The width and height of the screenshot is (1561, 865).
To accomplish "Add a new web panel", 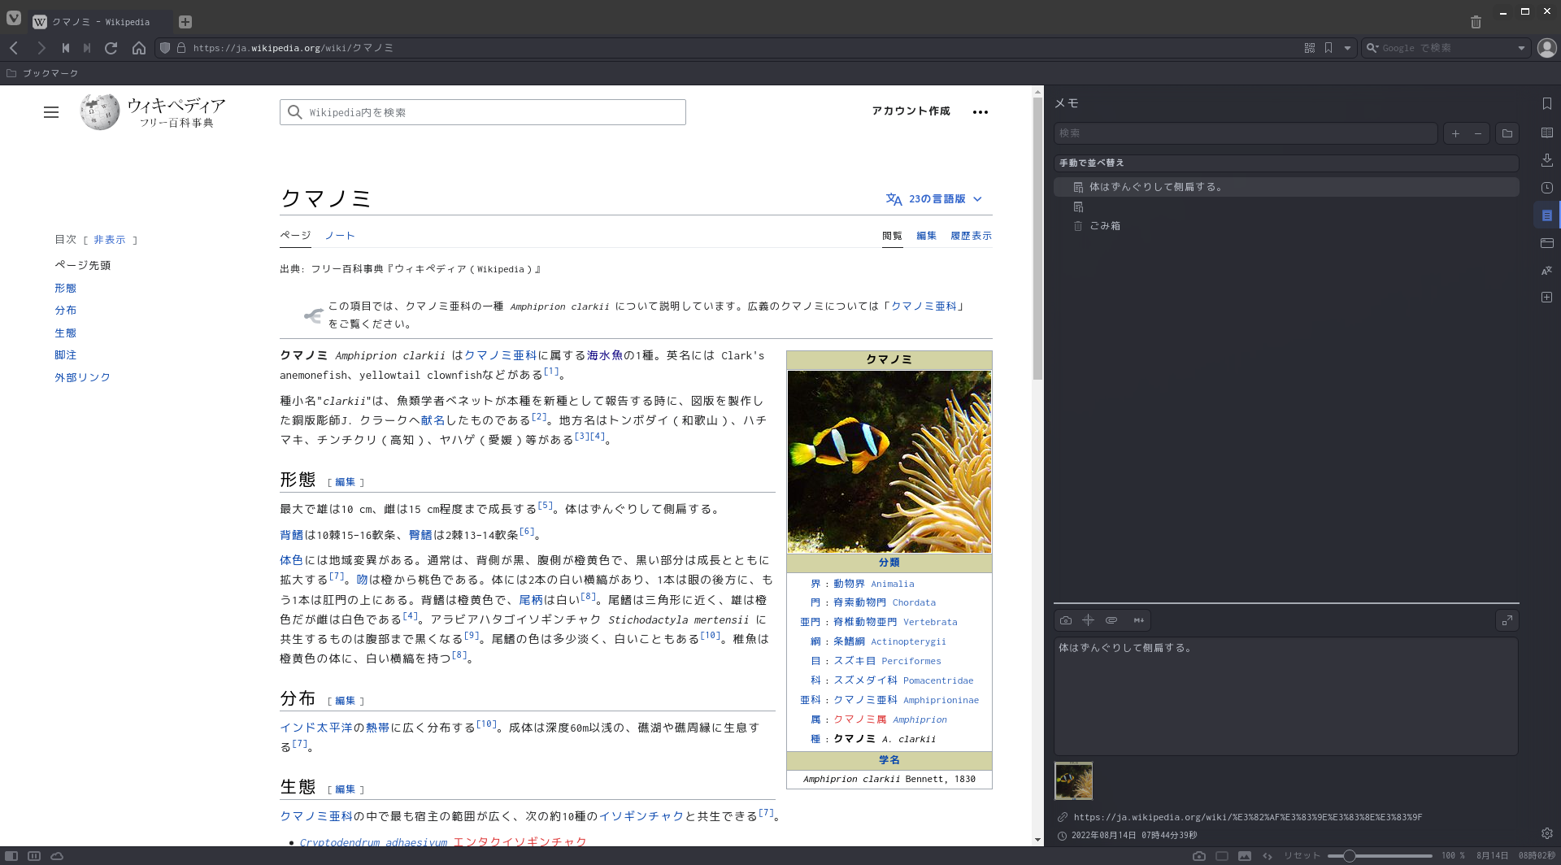I will tap(1547, 297).
